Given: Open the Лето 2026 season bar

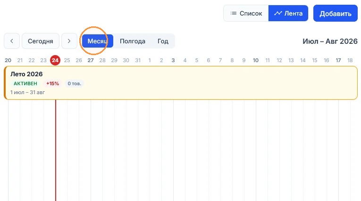Looking at the screenshot, I should tap(181, 83).
